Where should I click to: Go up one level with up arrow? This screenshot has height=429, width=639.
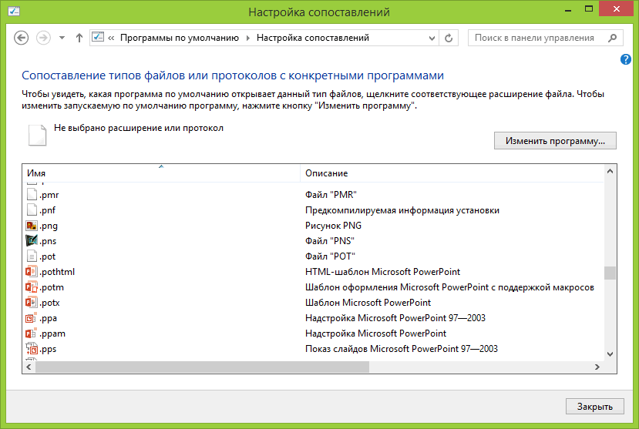79,38
